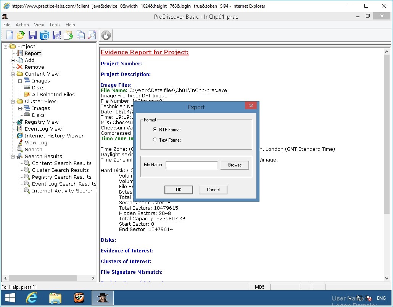The height and width of the screenshot is (307, 393).
Task: Click the Search Results magnifier icon
Action: tap(20, 156)
